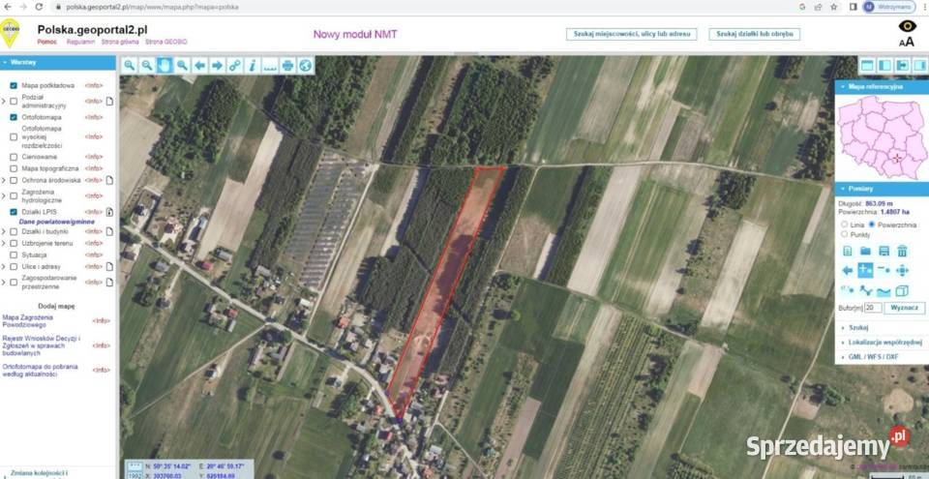The height and width of the screenshot is (479, 929).
Task: Expand Podział administracyjny layer group
Action: pyautogui.click(x=4, y=101)
